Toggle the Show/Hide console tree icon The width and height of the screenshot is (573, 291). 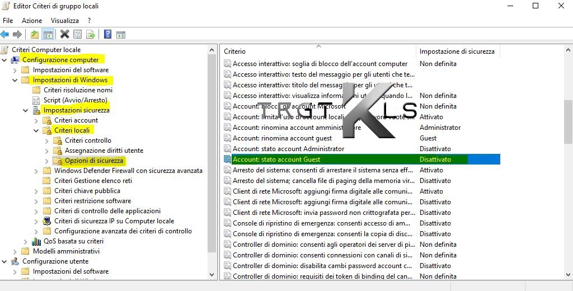(48, 35)
